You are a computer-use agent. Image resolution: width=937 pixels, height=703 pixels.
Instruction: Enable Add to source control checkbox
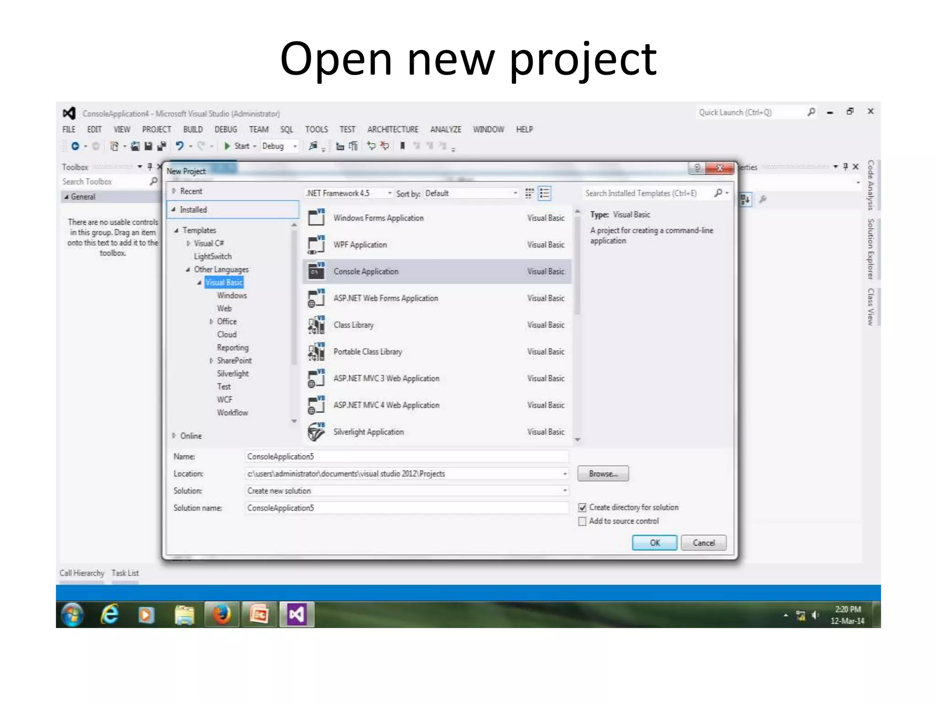click(x=582, y=521)
